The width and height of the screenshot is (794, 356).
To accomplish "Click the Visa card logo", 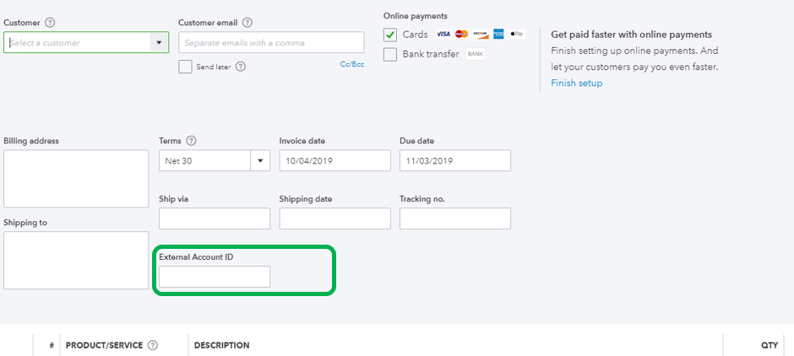I will click(443, 34).
